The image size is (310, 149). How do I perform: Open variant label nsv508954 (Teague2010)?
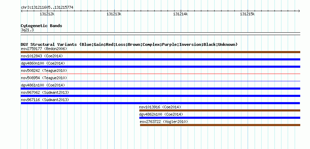(44, 78)
